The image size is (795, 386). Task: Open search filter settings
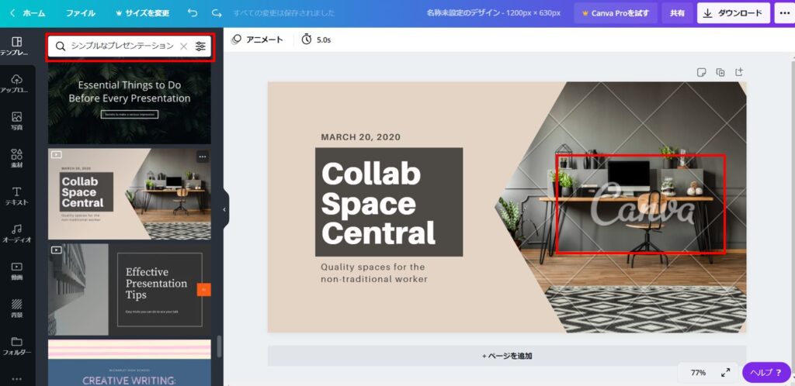click(x=201, y=47)
